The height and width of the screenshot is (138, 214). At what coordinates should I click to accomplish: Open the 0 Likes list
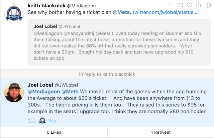(53, 132)
